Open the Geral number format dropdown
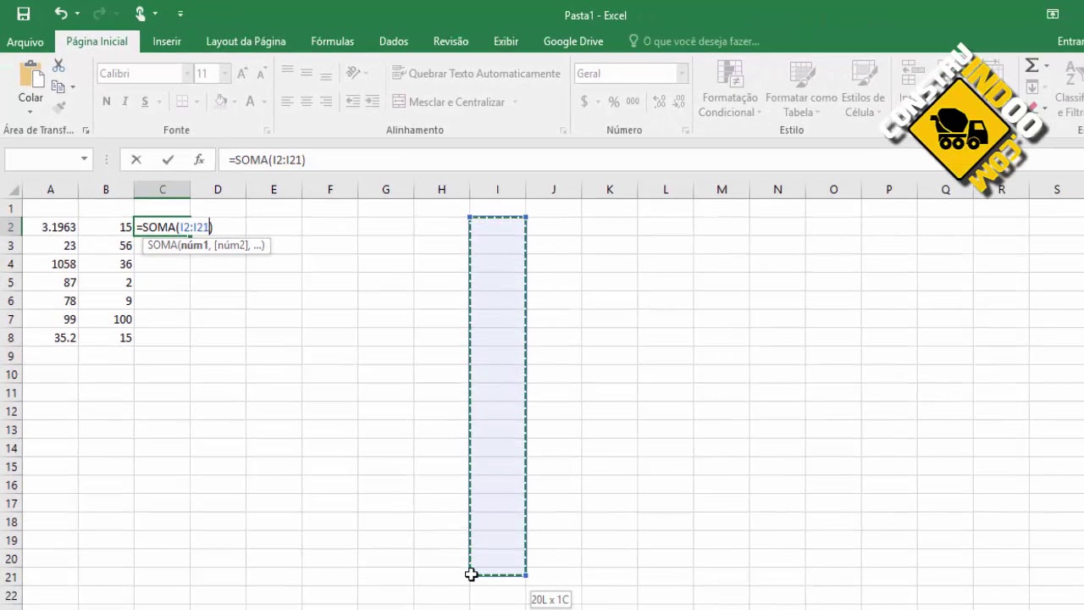Image resolution: width=1084 pixels, height=610 pixels. click(x=681, y=74)
